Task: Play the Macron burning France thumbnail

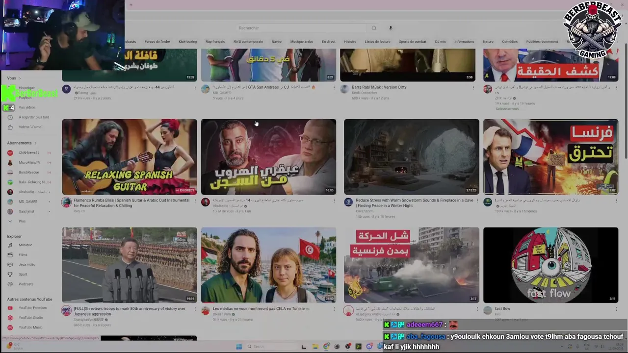Action: [550, 157]
